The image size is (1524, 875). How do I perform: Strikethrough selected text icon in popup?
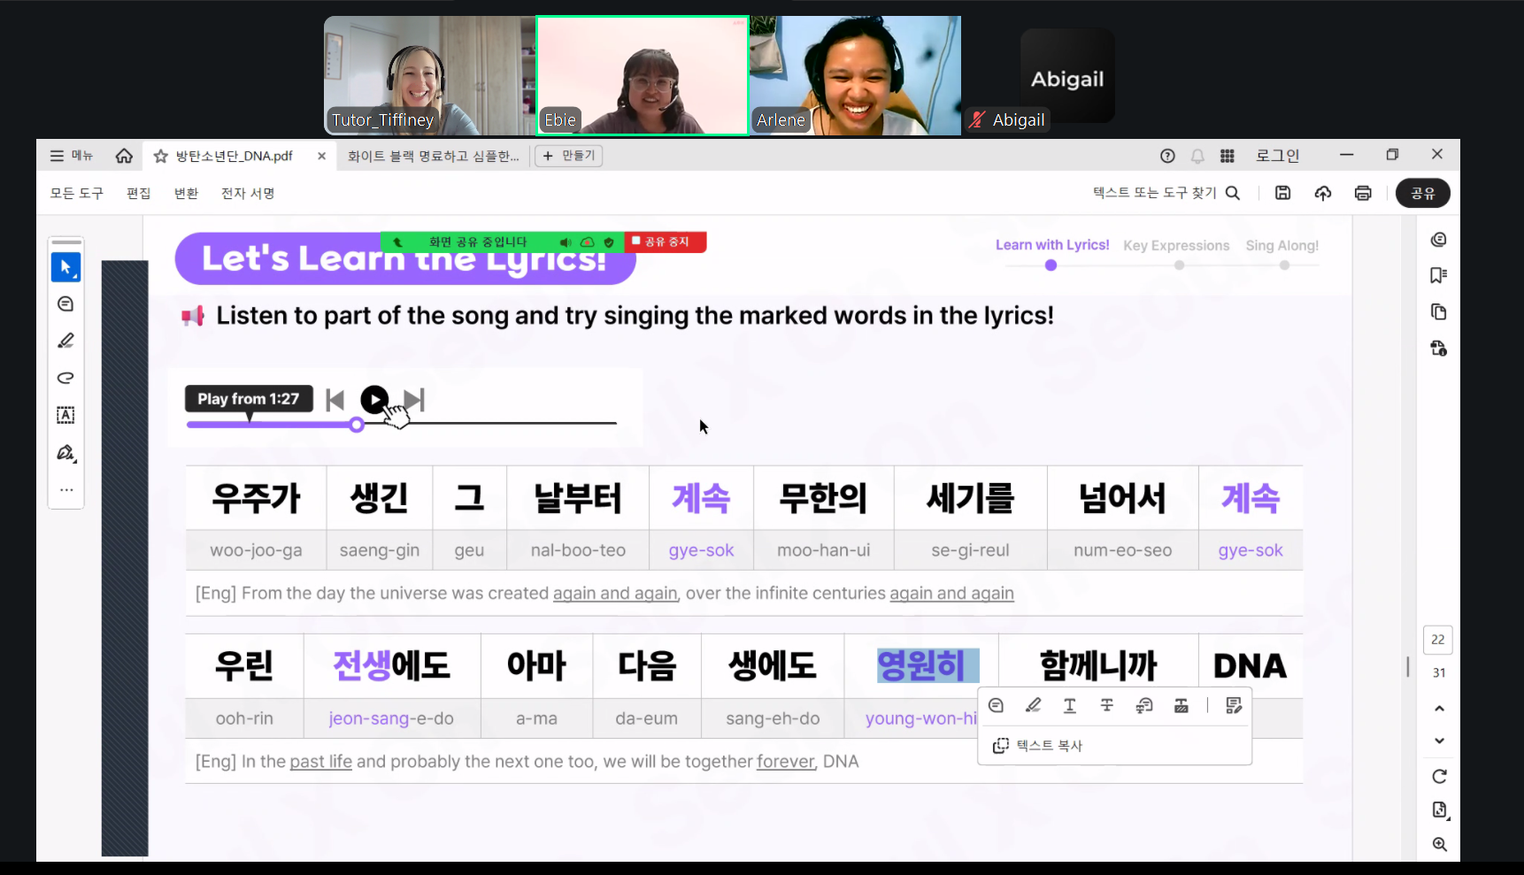1107,705
